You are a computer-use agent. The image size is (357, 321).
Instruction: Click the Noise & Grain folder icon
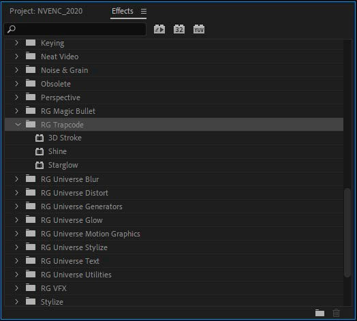tap(31, 70)
